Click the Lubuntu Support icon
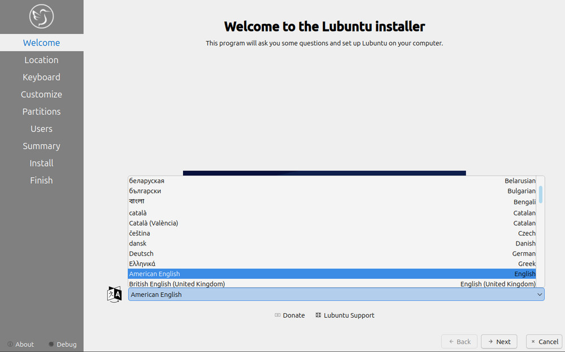Image resolution: width=565 pixels, height=352 pixels. 319,315
